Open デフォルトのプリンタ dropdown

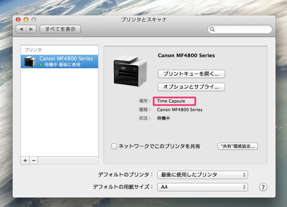[x=203, y=175]
